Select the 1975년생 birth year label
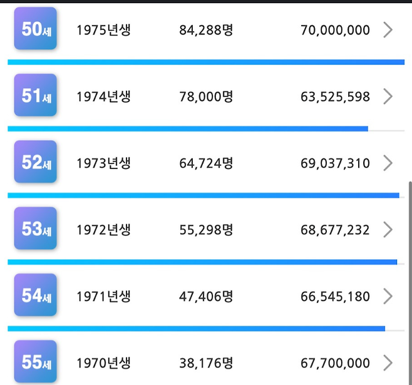This screenshot has width=412, height=385. [x=103, y=29]
